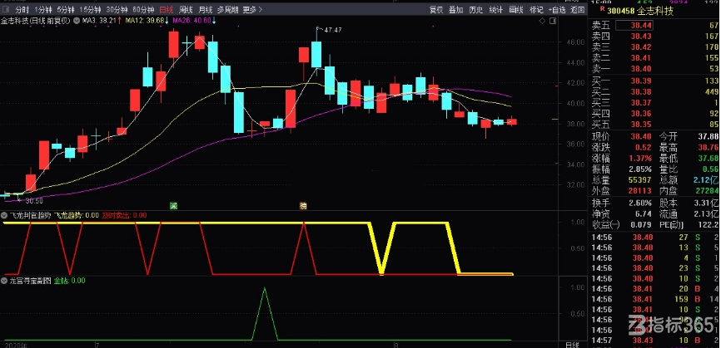Click the 卖一 price 38.40
The height and width of the screenshot is (348, 721).
(641, 69)
